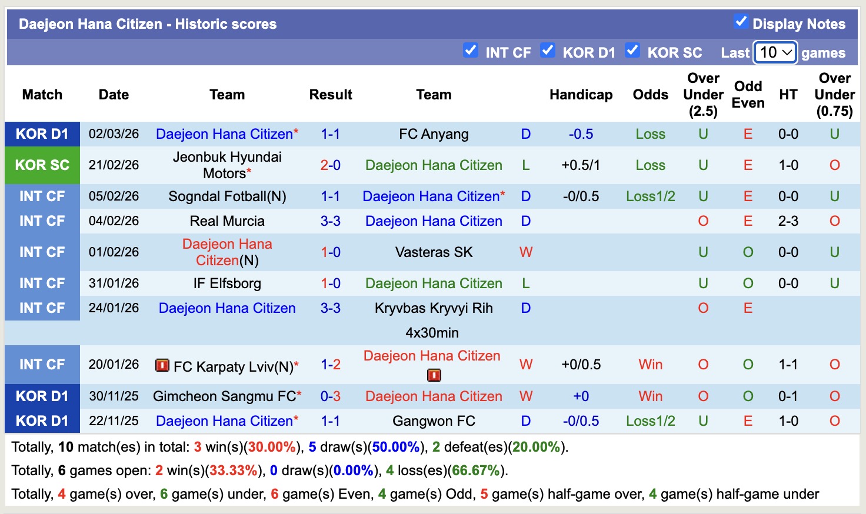Screen dimensions: 866x514
Task: Uncheck the KOR D1 filter
Action: pos(548,51)
